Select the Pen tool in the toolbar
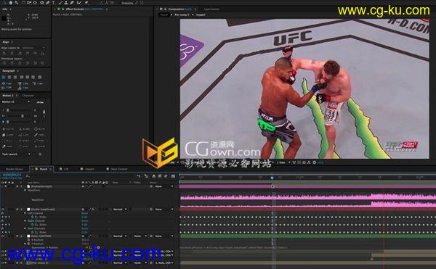 [x=47, y=3]
